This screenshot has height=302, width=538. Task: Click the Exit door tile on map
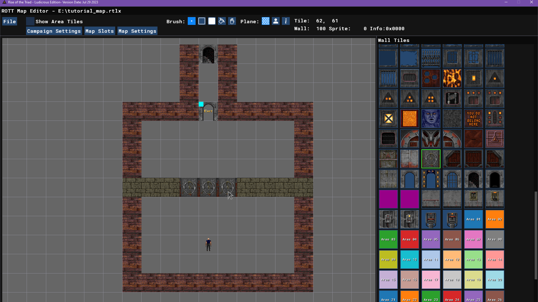(208, 111)
